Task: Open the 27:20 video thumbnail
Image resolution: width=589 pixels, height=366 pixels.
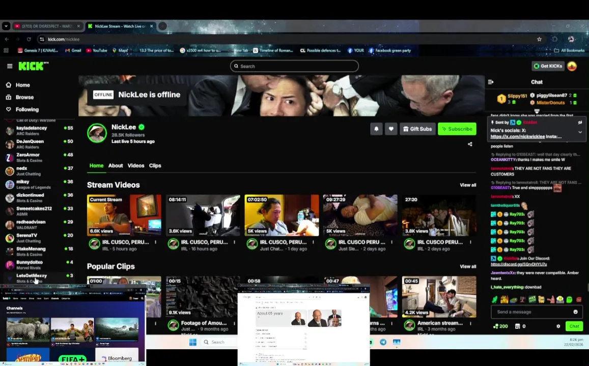Action: [439, 215]
